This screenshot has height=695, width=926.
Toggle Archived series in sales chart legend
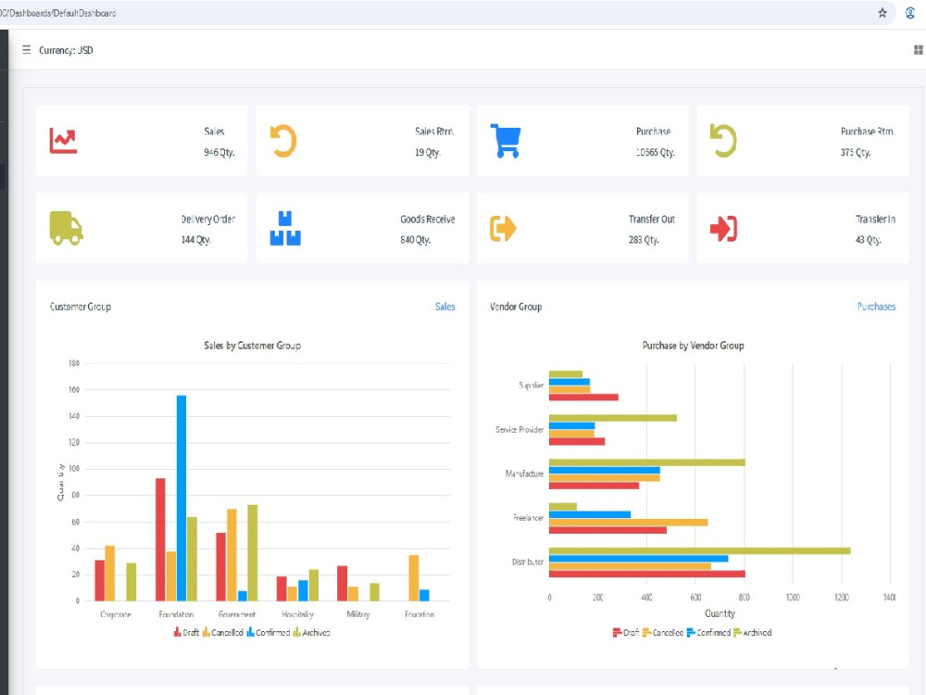[312, 632]
